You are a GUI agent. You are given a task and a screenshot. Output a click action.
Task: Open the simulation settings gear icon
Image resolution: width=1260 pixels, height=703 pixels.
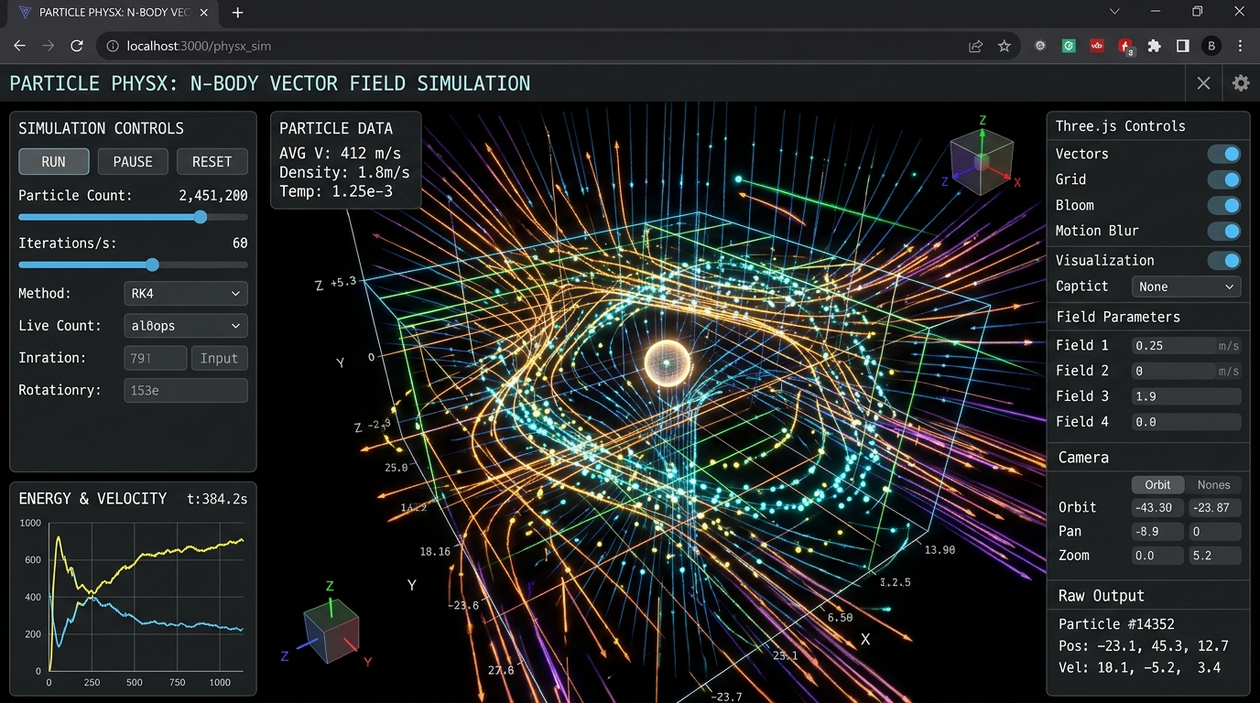click(1241, 83)
